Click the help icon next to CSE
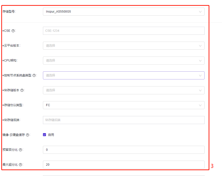The height and width of the screenshot is (176, 222). coord(13,31)
